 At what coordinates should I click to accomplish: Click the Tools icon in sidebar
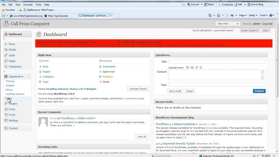(6, 115)
